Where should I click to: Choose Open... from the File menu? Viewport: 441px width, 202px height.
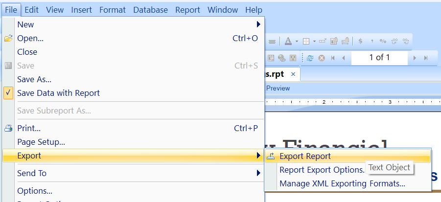tap(134, 39)
